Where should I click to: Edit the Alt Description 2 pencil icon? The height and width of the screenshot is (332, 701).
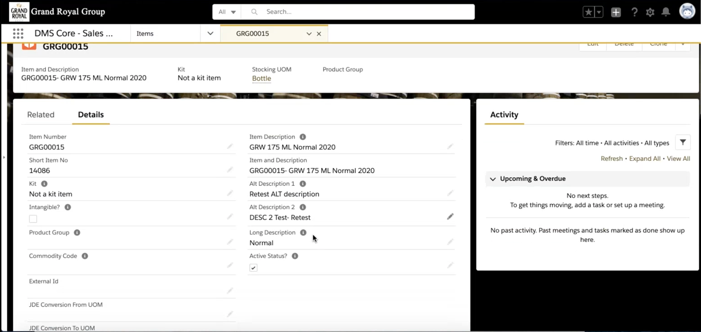coord(450,217)
